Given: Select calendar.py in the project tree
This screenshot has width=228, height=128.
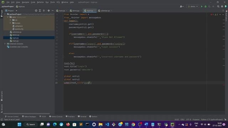Looking at the screenshot, I should 17,32.
